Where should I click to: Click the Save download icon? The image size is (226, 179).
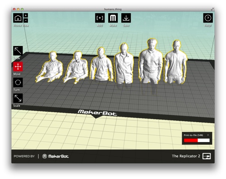click(x=126, y=18)
